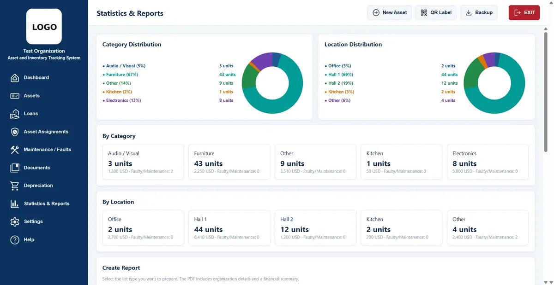Click the Help question mark icon

[15, 239]
